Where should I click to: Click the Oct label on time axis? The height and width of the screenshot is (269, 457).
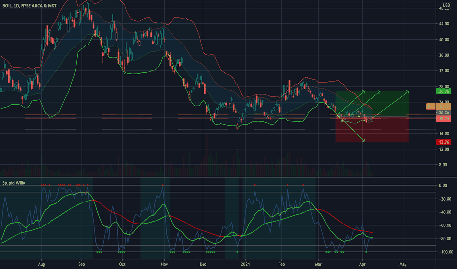[122, 264]
